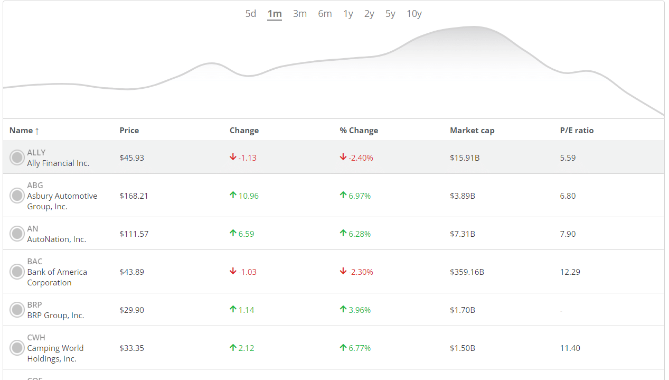Select the 1m time range tab
The image size is (669, 380).
[x=275, y=14]
